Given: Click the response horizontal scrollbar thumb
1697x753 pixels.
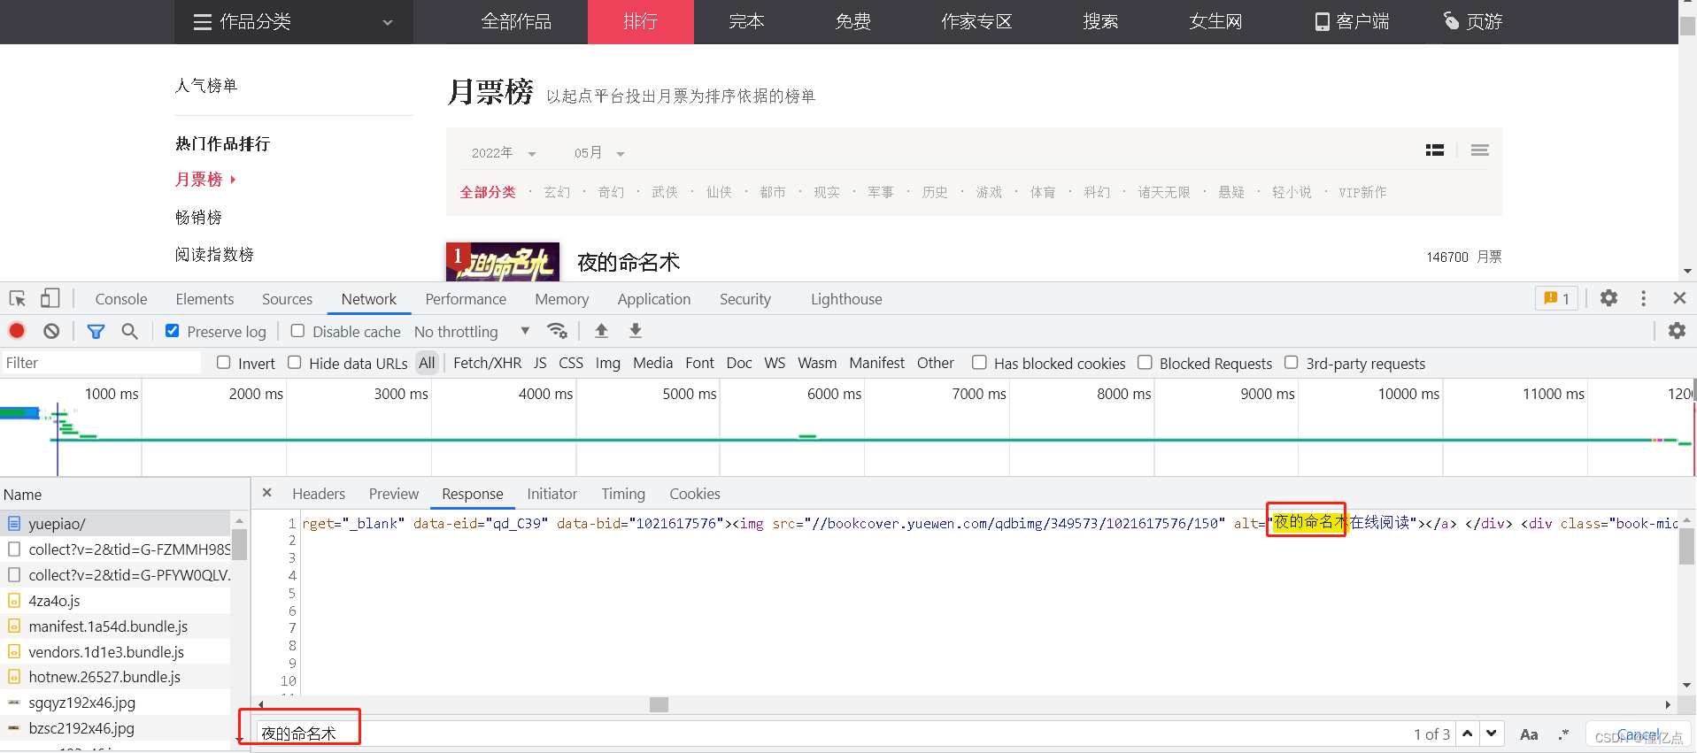Looking at the screenshot, I should pyautogui.click(x=659, y=704).
